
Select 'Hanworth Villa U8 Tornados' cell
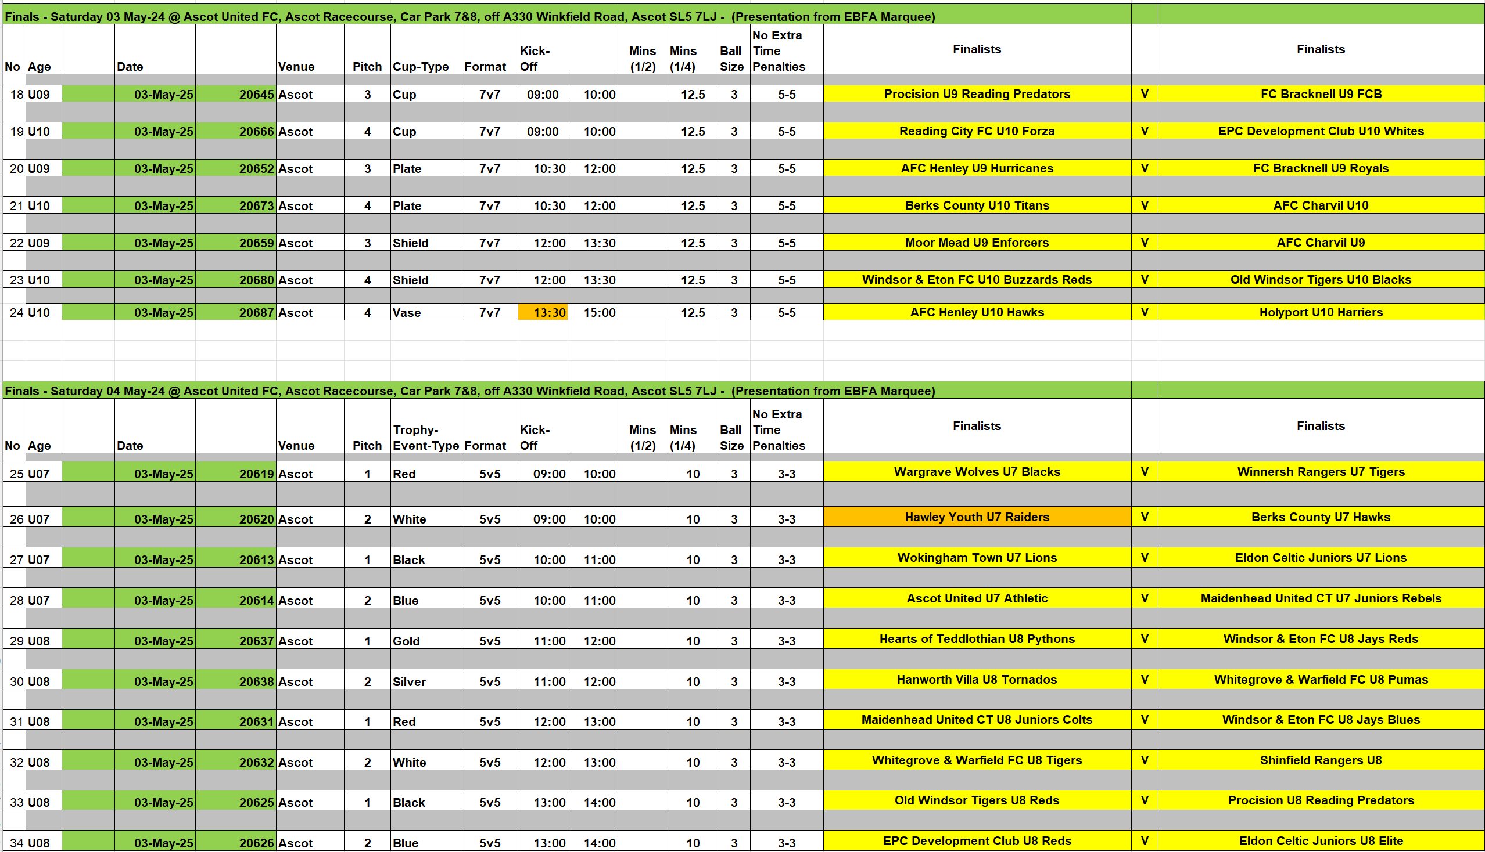[977, 680]
